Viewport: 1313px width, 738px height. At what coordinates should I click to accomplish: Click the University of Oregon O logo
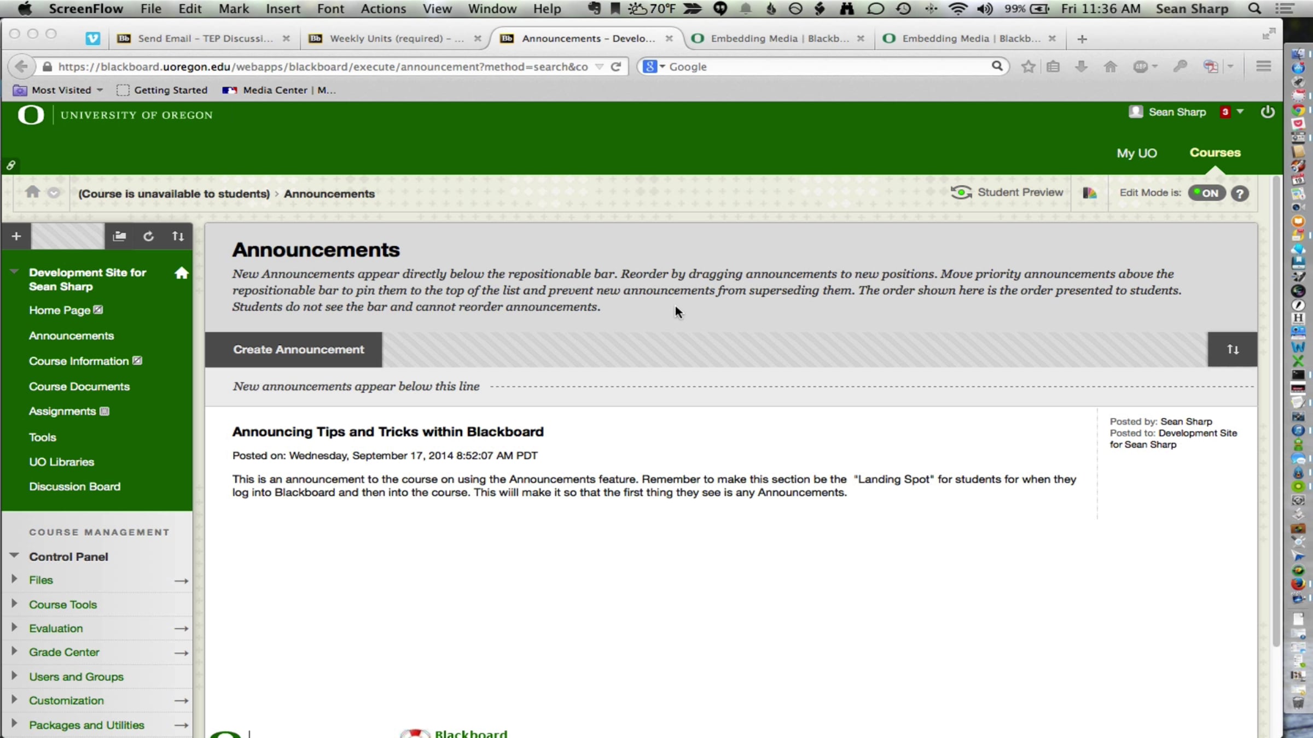[31, 115]
